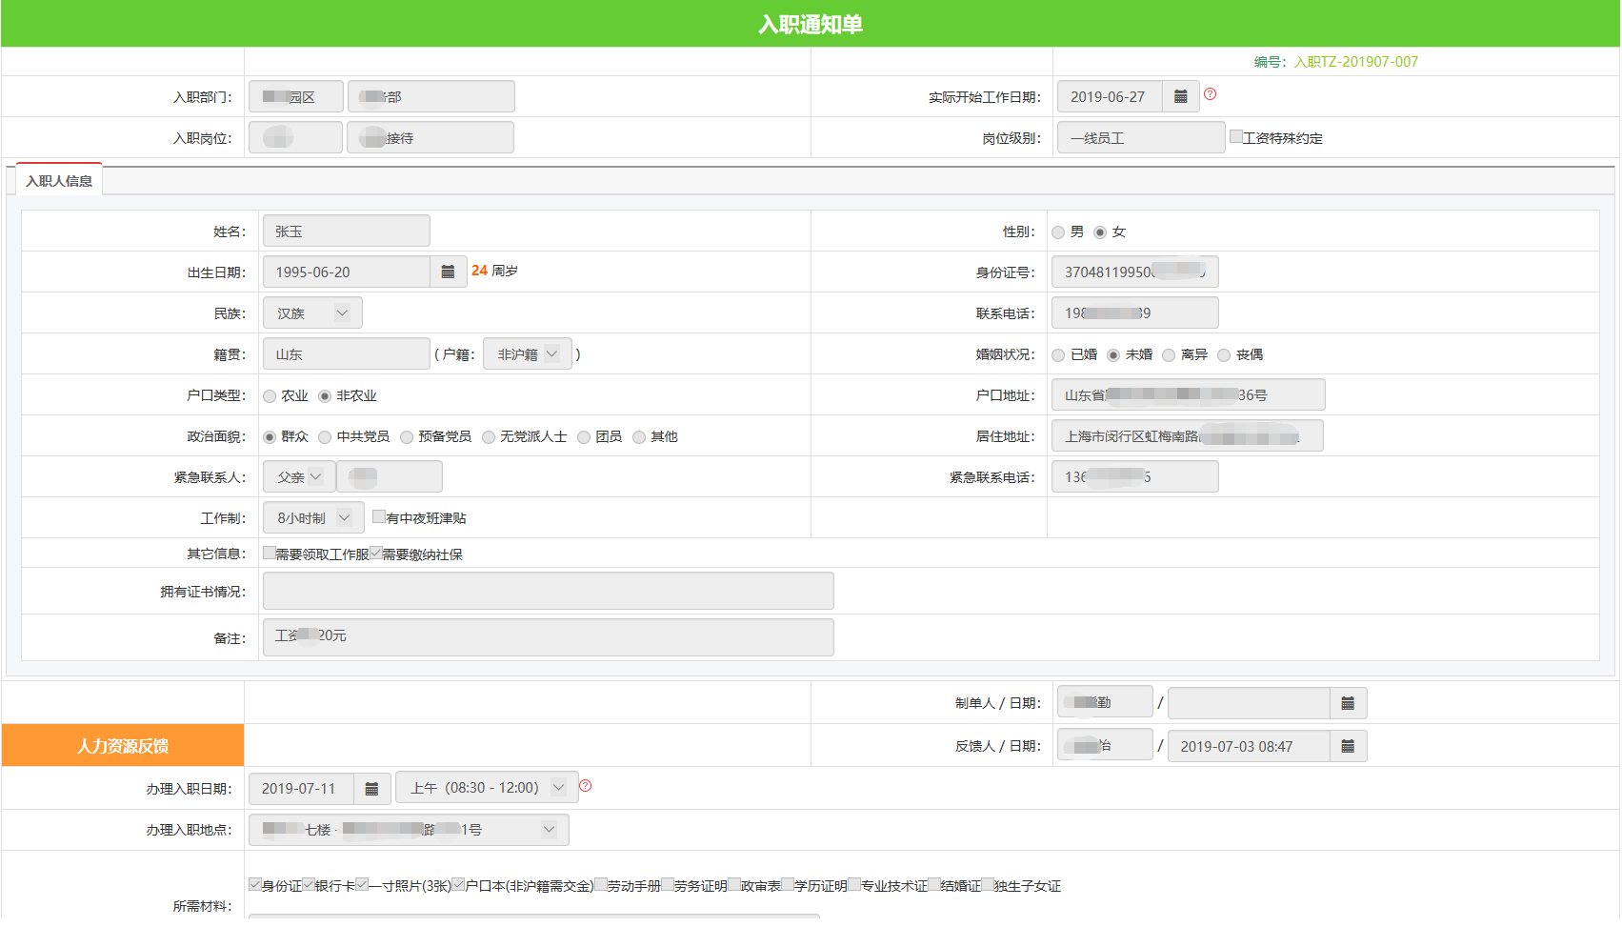The image size is (1622, 927).
Task: Check 需要领取工作服 option
Action: click(270, 554)
